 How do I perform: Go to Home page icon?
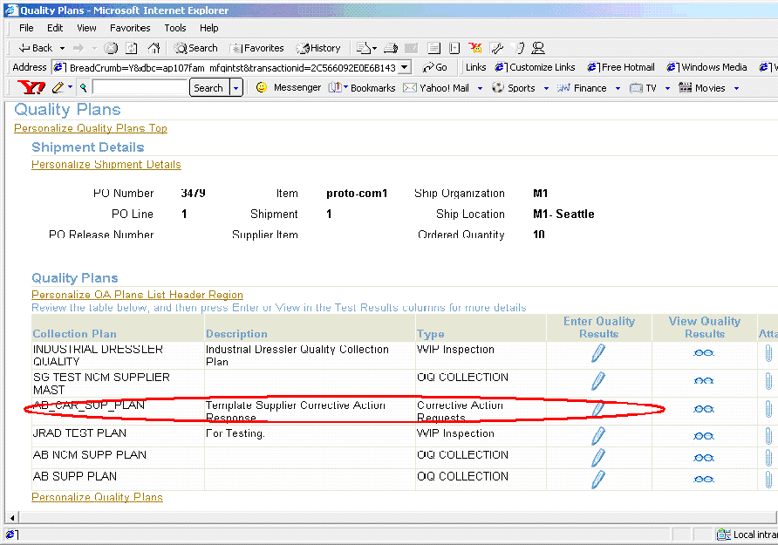click(154, 48)
